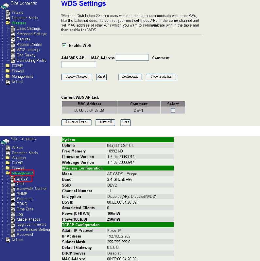Open the WDS settings menu entry

28,50
